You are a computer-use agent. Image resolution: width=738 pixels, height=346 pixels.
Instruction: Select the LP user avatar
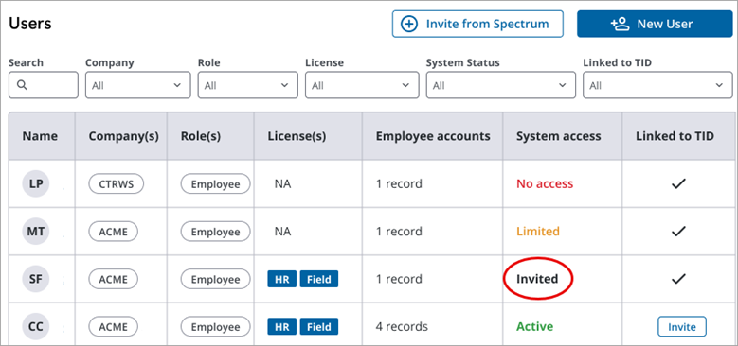point(36,184)
